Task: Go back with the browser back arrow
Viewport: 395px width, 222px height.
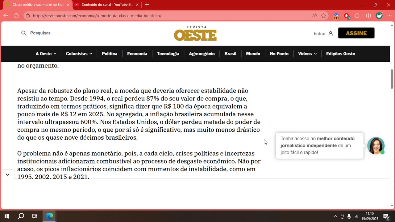Action: click(6, 16)
